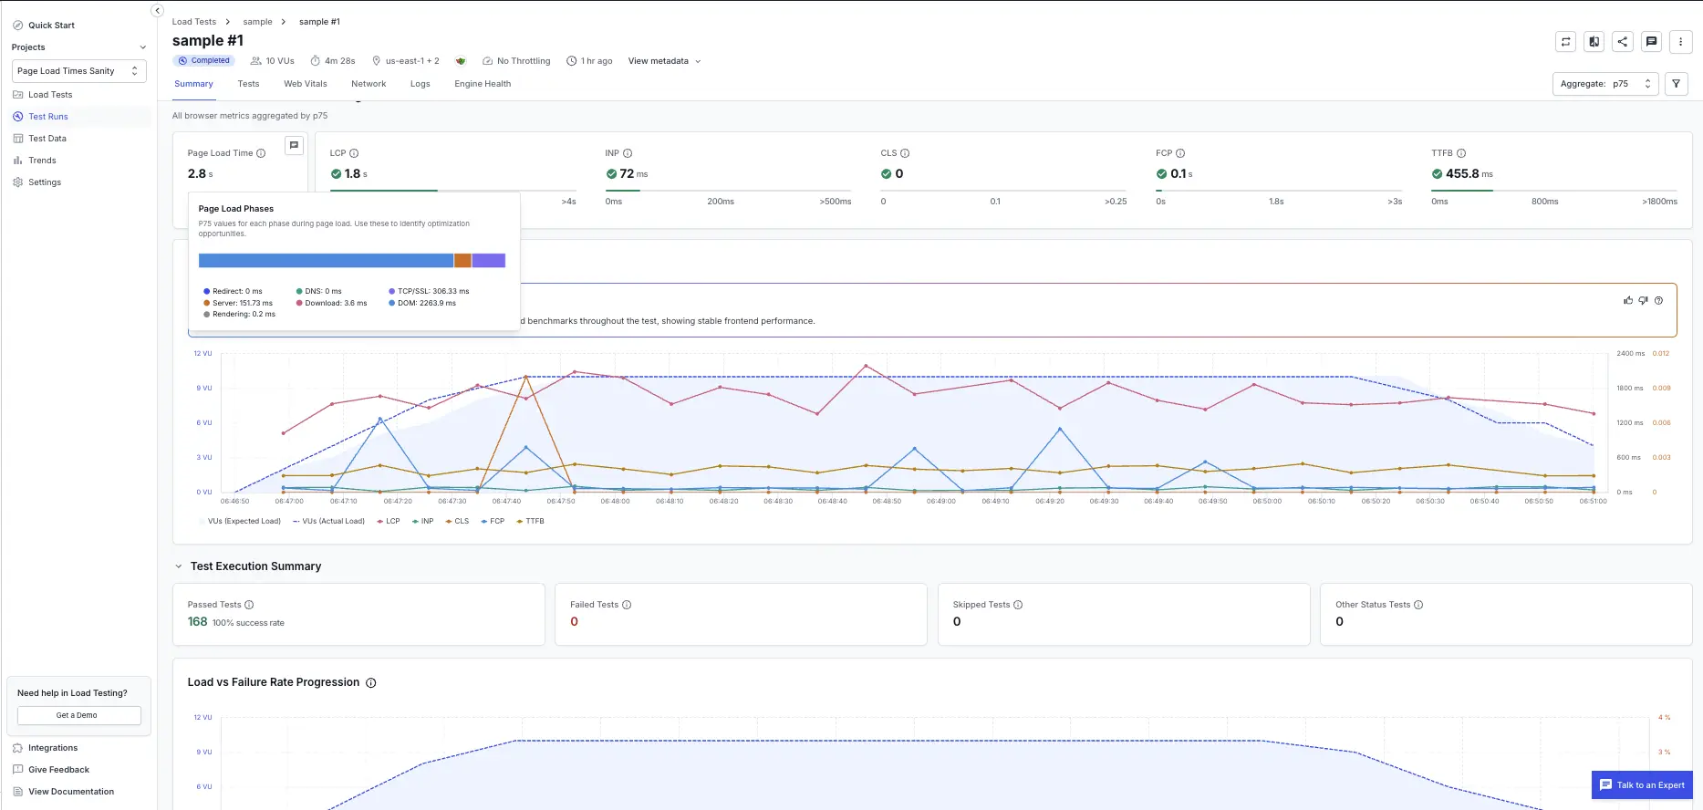Click the browser icon in metadata row
1703x810 pixels.
[461, 61]
